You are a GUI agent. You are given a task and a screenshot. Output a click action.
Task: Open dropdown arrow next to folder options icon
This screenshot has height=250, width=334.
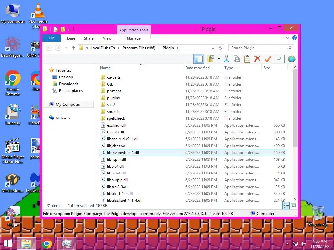(x=219, y=59)
